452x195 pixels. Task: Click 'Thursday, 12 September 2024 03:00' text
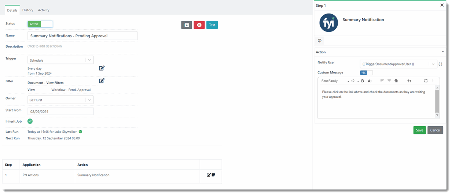click(x=54, y=138)
